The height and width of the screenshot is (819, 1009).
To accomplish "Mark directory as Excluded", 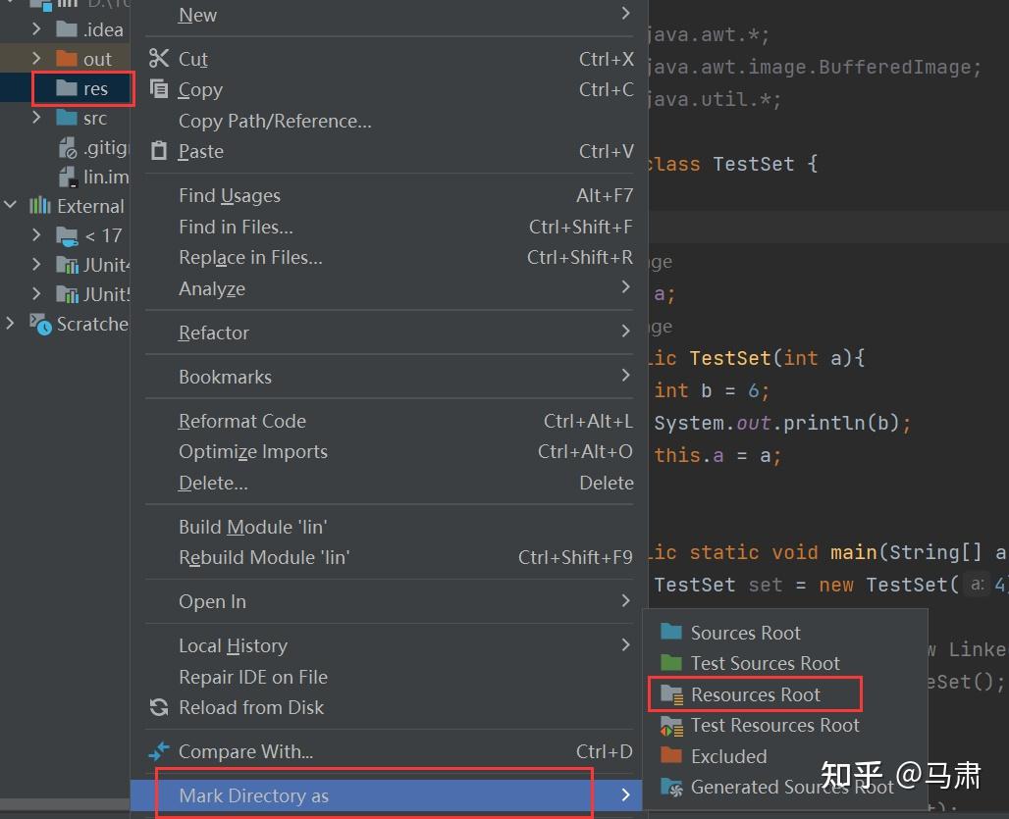I will pos(786,756).
